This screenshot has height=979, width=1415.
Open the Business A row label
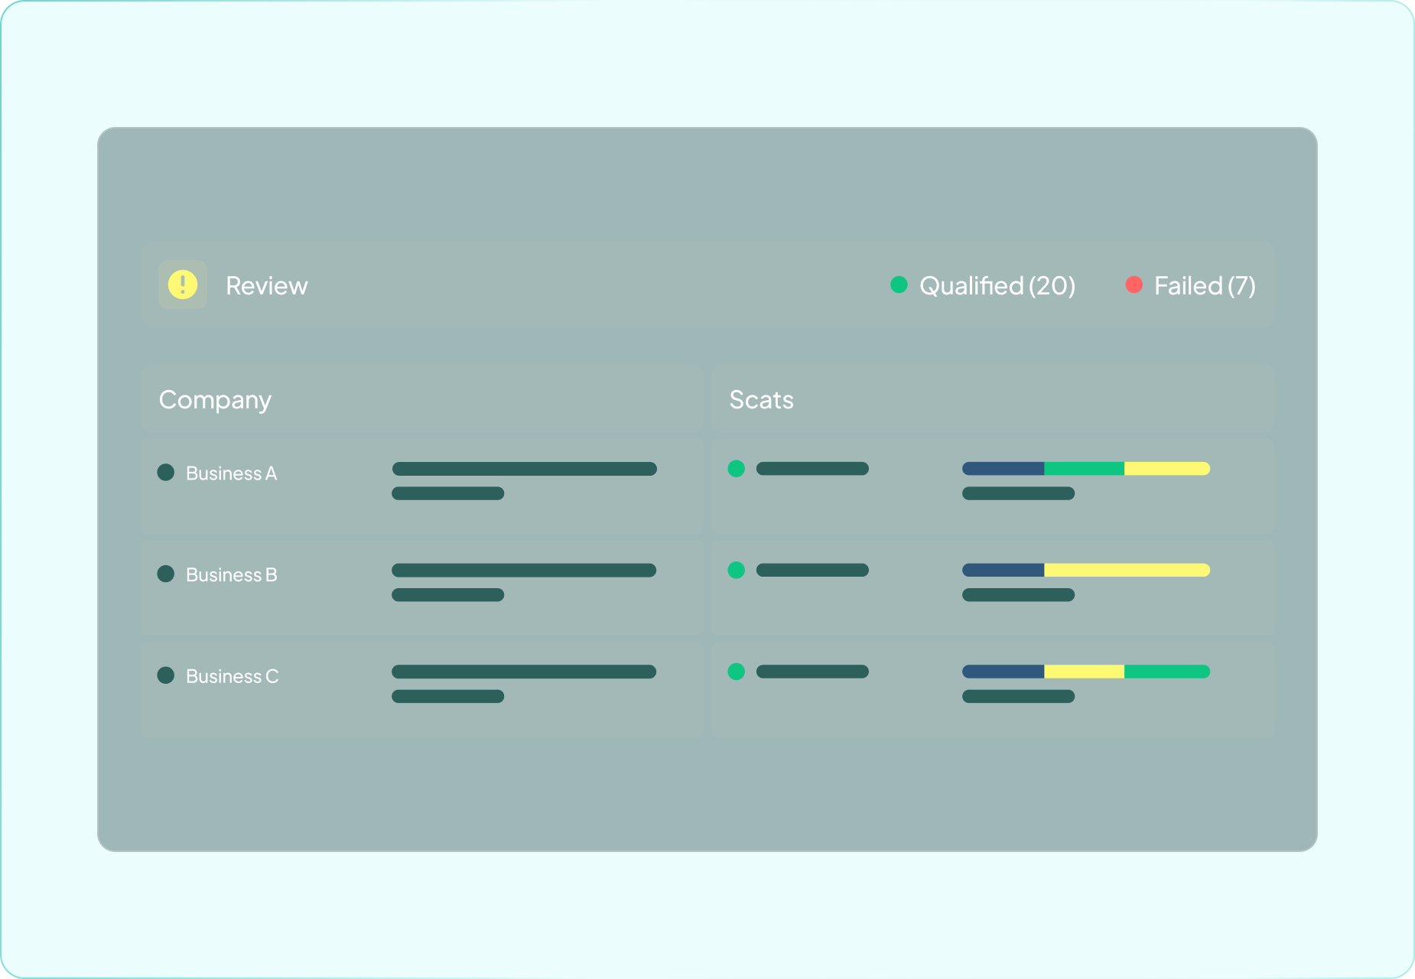pyautogui.click(x=231, y=473)
